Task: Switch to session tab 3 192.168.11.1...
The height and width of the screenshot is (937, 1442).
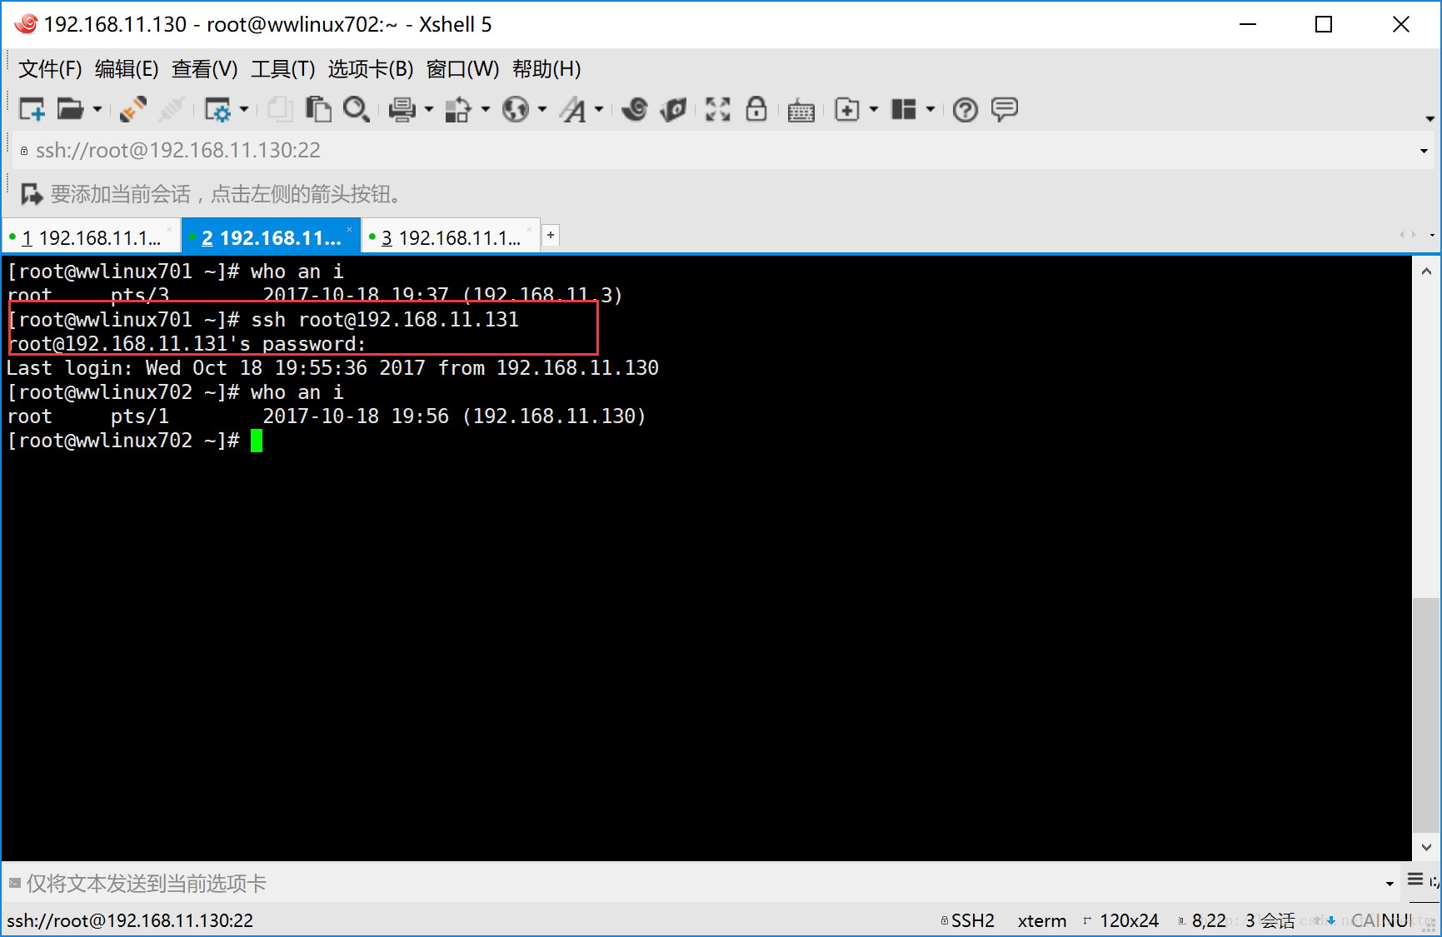Action: [x=451, y=237]
